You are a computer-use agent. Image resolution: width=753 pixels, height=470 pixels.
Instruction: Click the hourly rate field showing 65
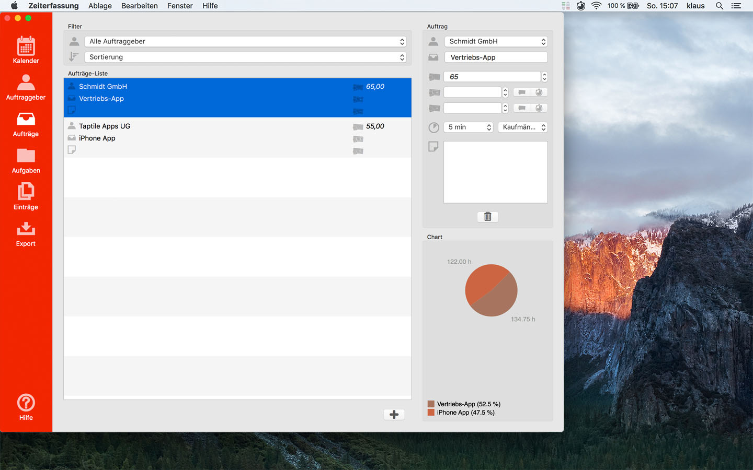(x=492, y=77)
